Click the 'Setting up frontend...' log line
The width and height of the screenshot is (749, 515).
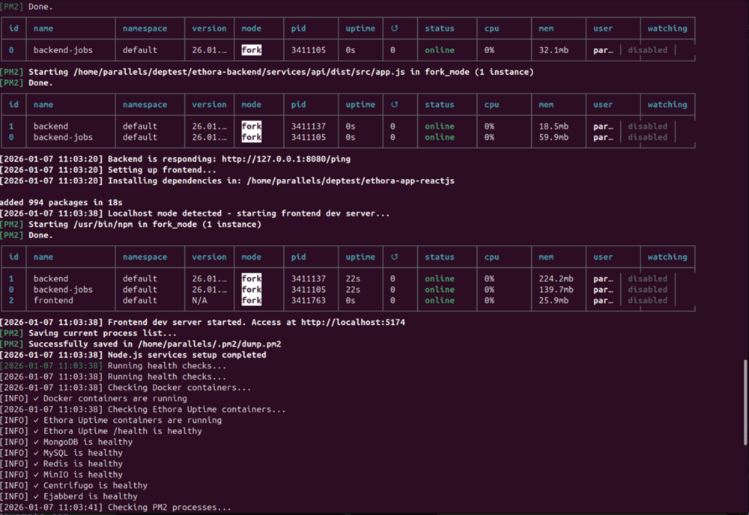108,170
